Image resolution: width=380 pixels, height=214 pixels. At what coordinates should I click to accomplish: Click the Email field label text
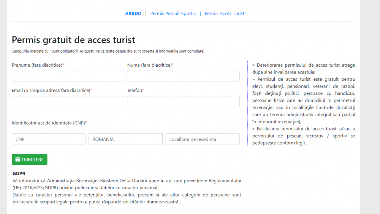coord(52,90)
